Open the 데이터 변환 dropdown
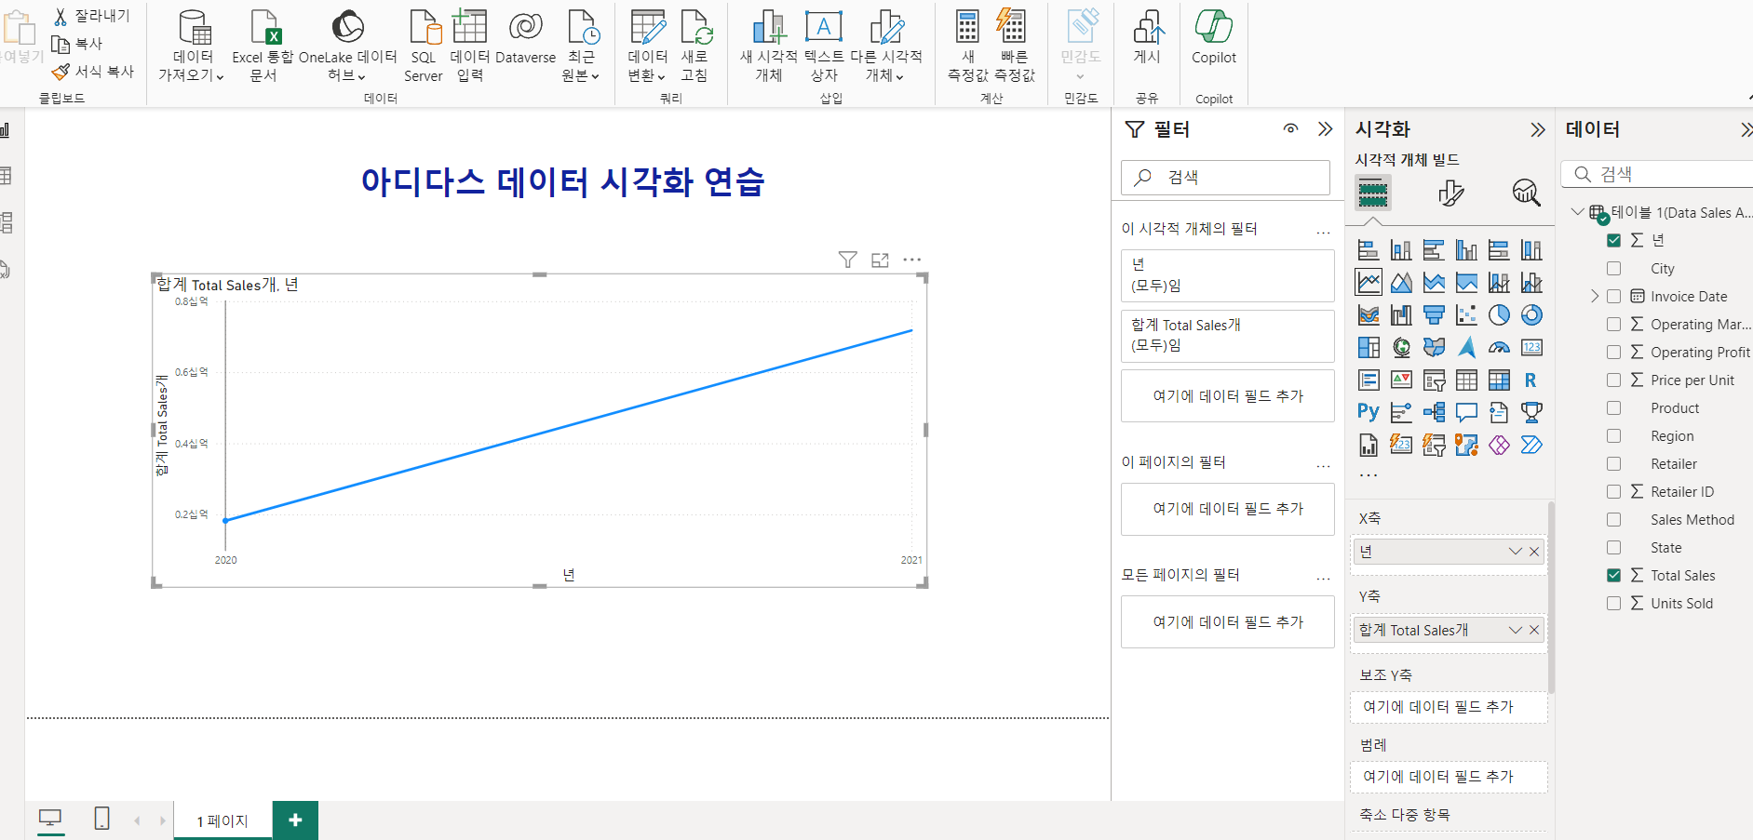Viewport: 1753px width, 840px height. click(x=647, y=46)
